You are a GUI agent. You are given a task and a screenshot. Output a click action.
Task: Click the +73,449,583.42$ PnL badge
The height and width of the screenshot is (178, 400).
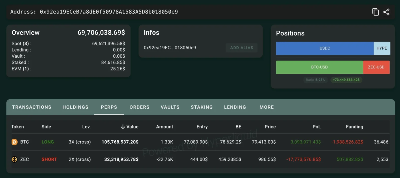pyautogui.click(x=346, y=80)
